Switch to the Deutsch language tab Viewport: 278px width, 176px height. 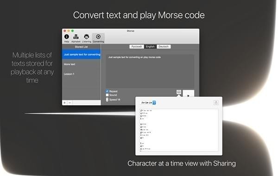164,47
